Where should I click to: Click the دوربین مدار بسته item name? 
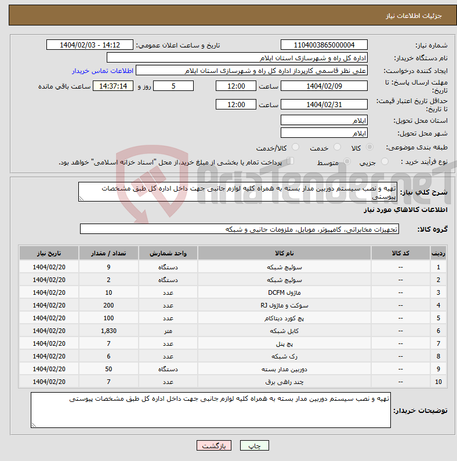point(284,369)
